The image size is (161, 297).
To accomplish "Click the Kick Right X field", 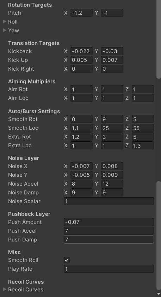I will [81, 69].
